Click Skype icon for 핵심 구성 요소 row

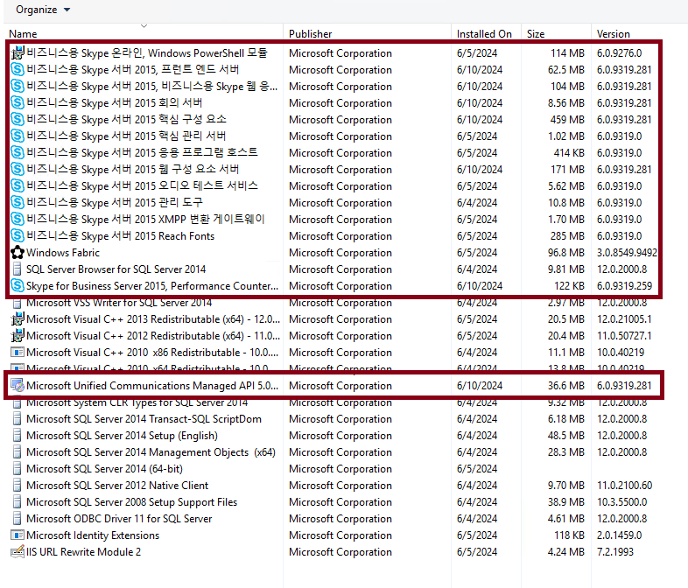click(x=18, y=120)
